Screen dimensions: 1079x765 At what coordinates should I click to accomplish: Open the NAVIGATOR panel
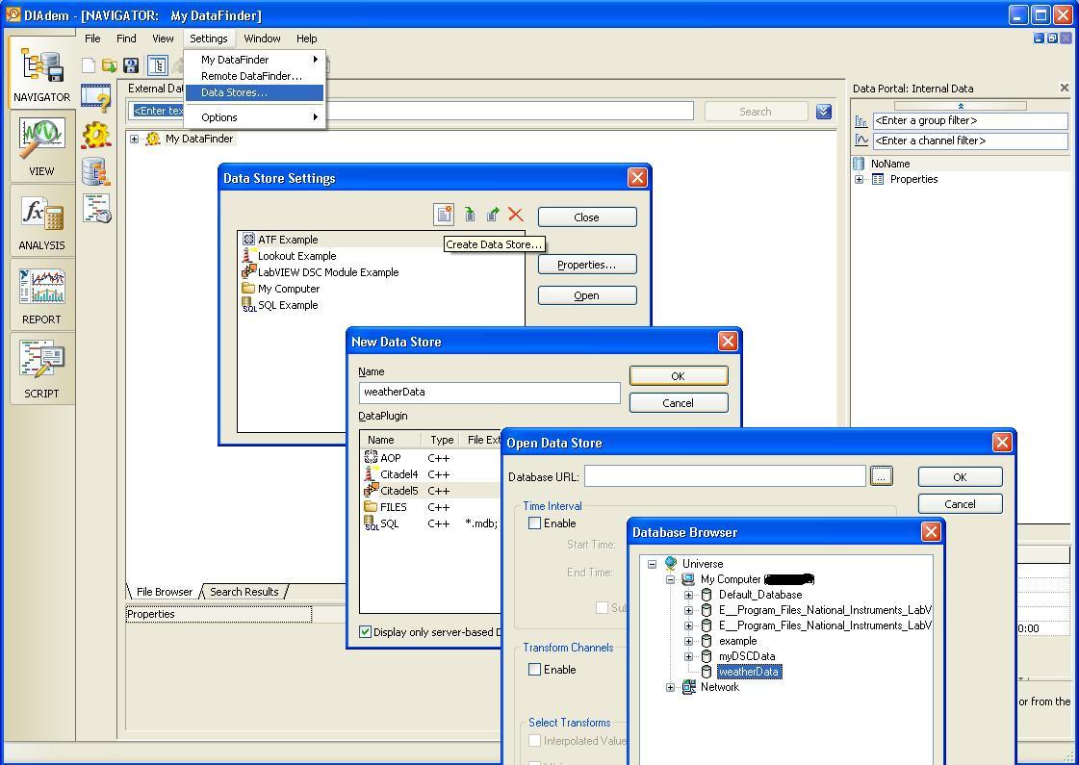point(41,73)
